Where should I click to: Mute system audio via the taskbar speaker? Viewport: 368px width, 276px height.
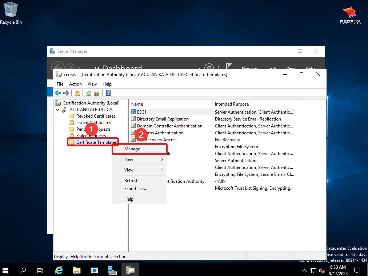321,270
